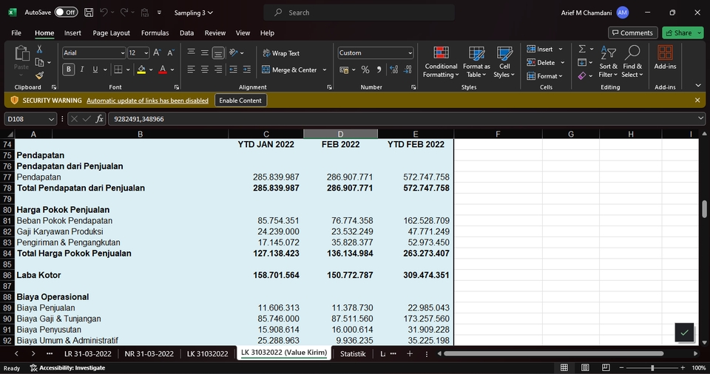Open Cell Styles menu
The width and height of the screenshot is (710, 374).
pyautogui.click(x=504, y=63)
